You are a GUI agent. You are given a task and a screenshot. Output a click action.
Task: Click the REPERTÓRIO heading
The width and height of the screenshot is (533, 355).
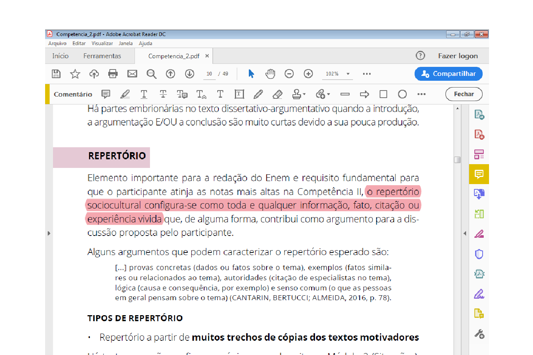[117, 156]
